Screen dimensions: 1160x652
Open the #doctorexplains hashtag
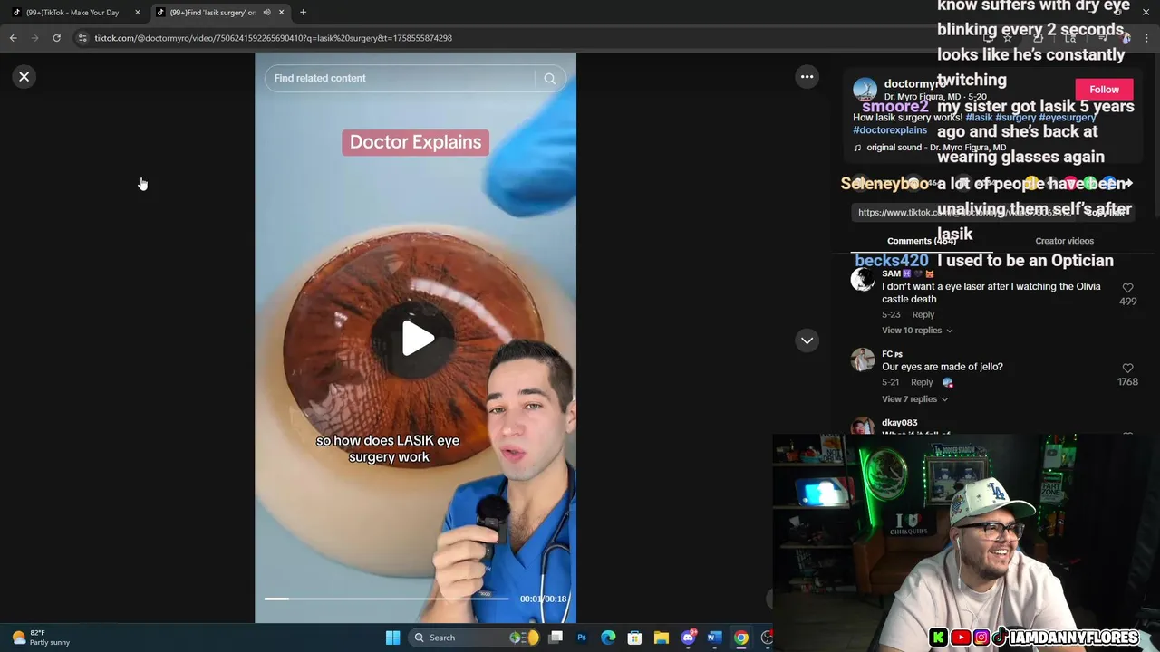890,130
